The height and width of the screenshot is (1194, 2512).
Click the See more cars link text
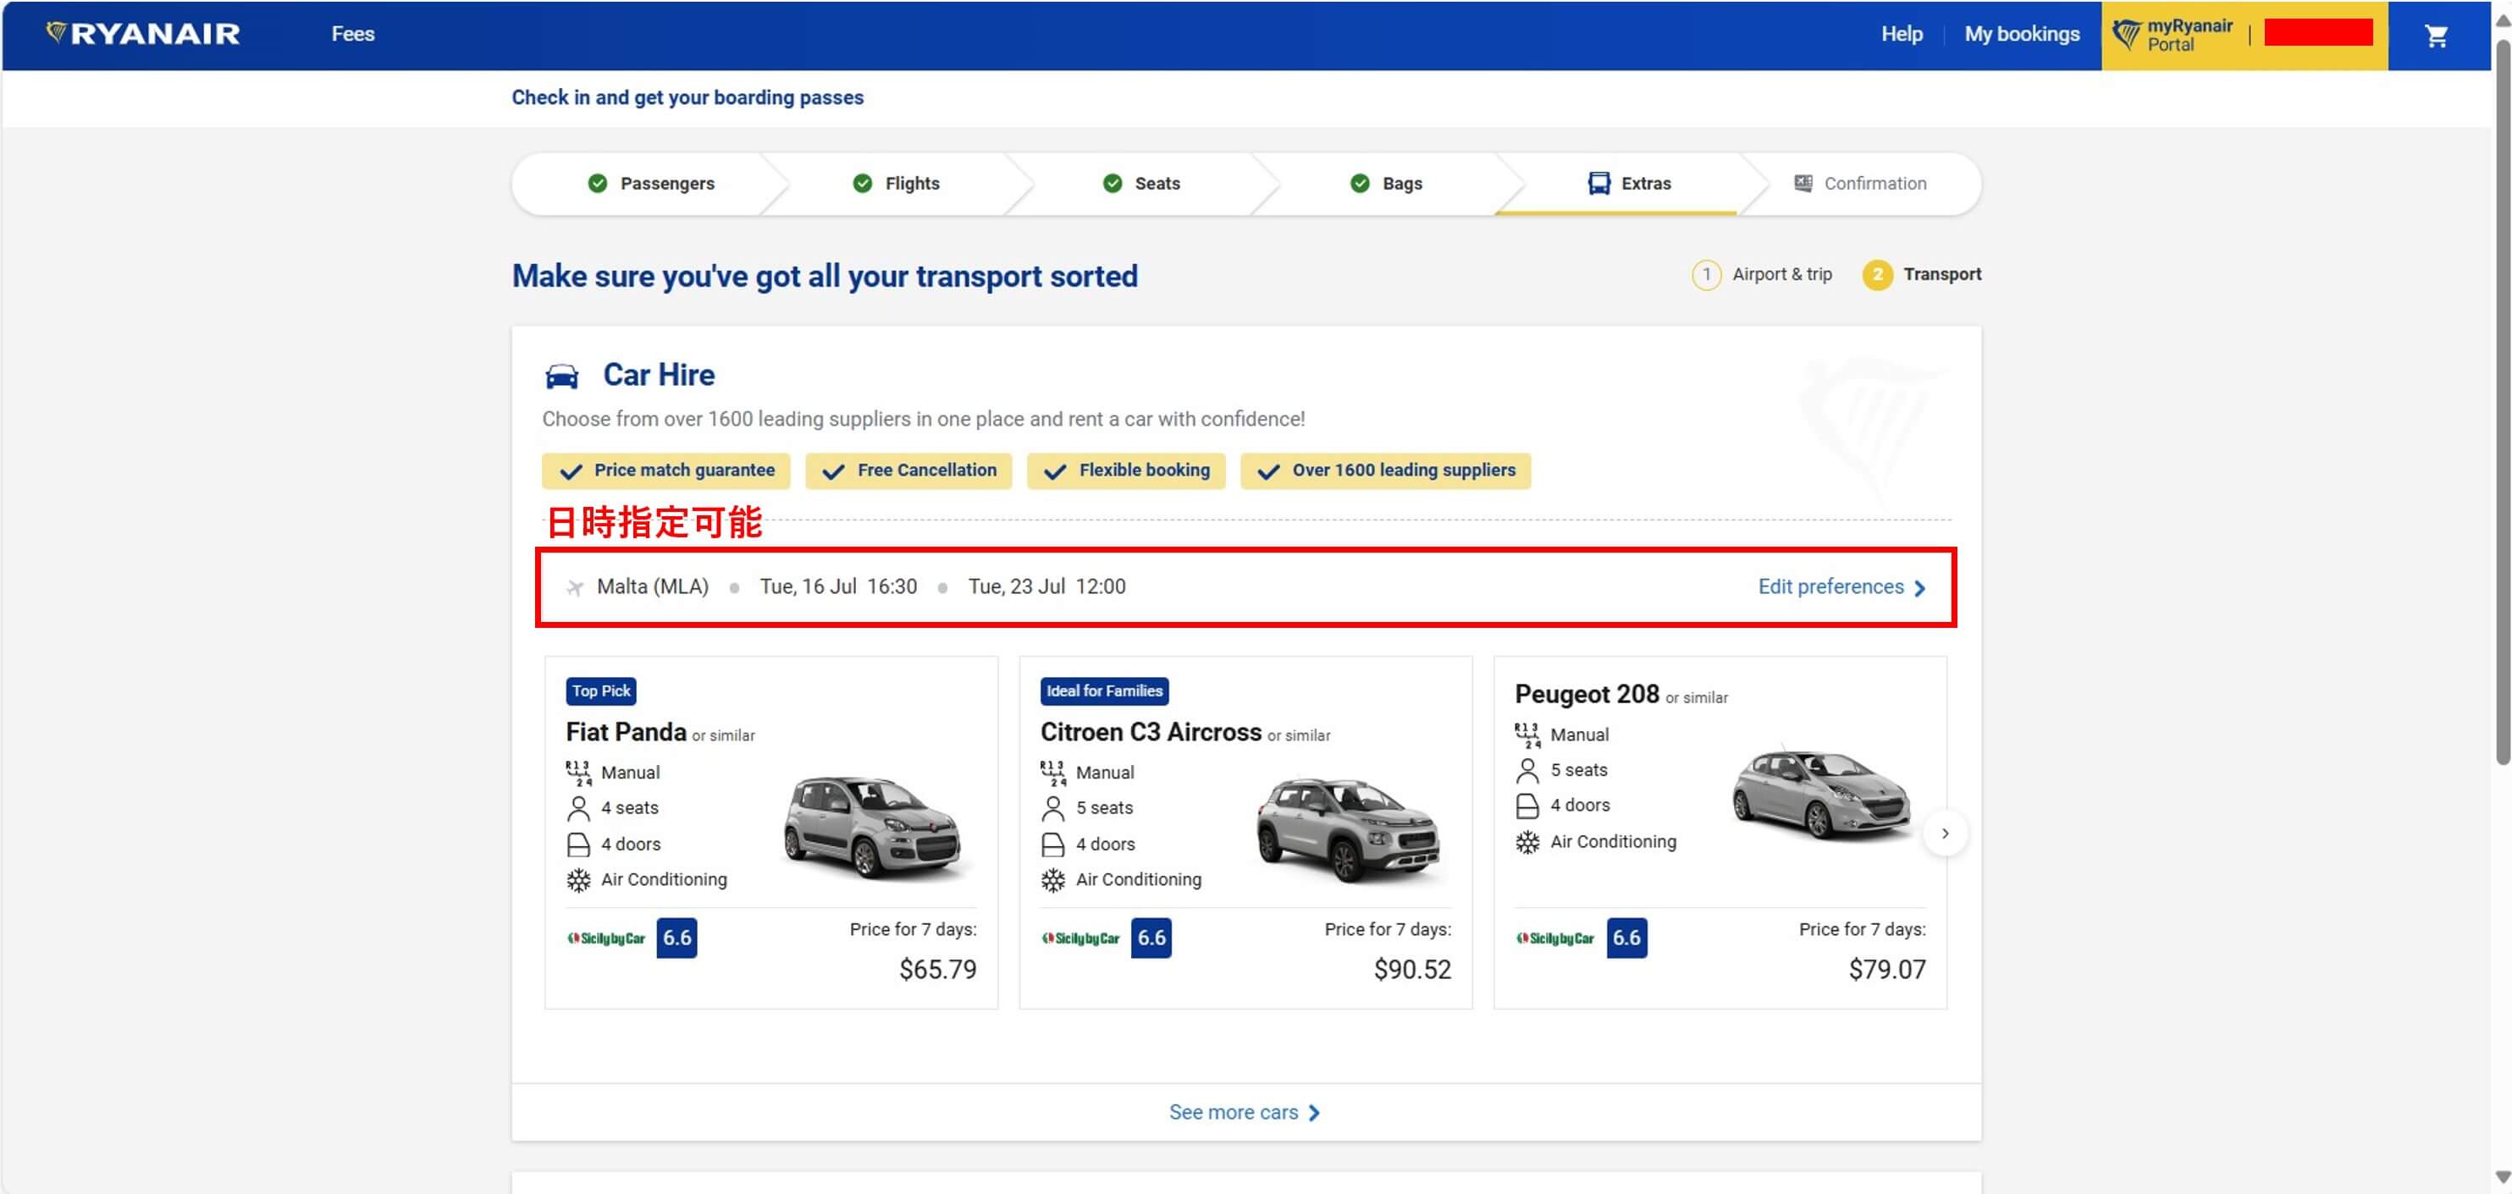point(1234,1112)
